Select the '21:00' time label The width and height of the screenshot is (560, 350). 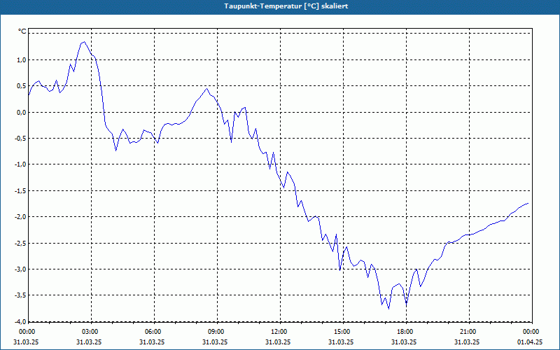(468, 332)
